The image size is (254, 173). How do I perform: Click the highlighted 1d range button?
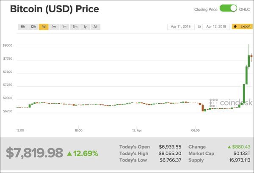point(43,27)
